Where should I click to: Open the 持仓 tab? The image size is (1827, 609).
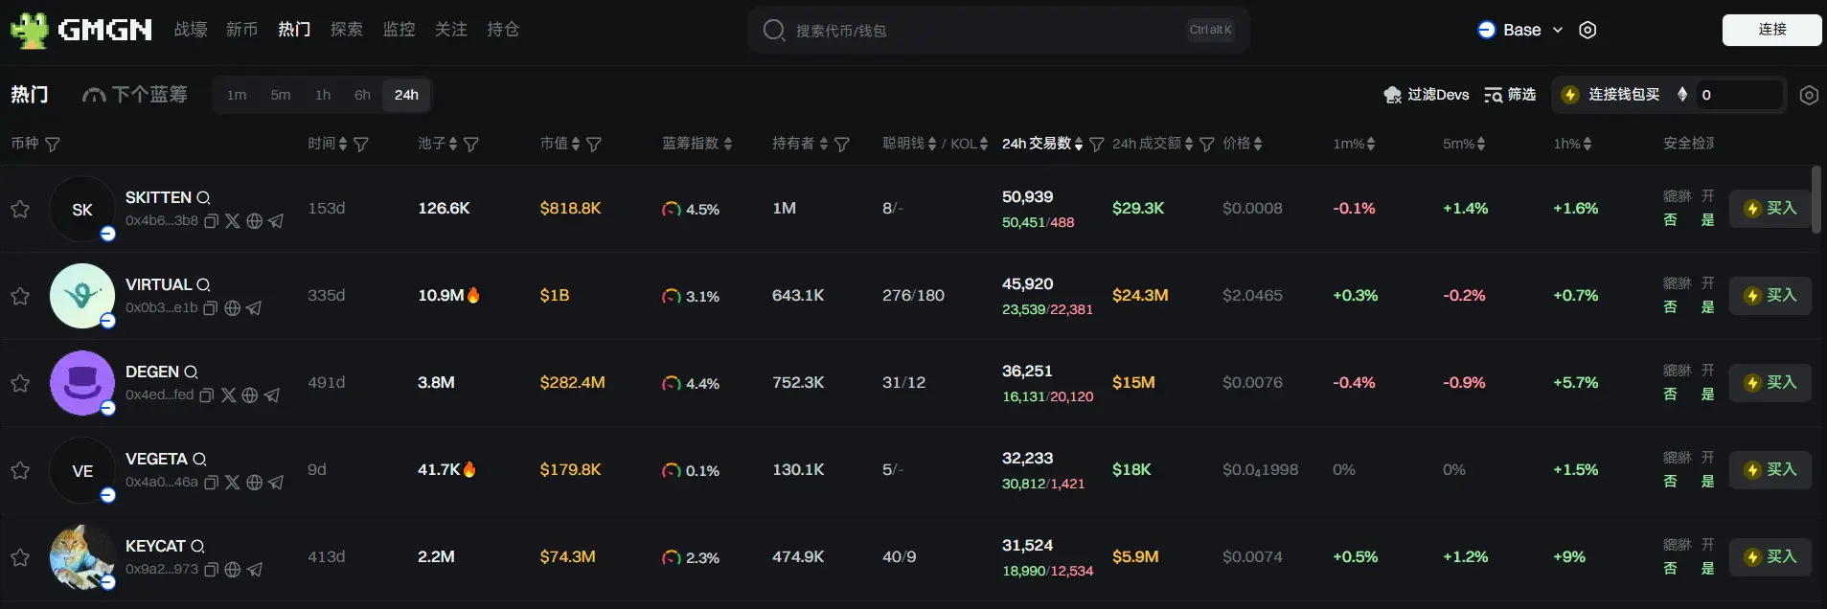(503, 30)
